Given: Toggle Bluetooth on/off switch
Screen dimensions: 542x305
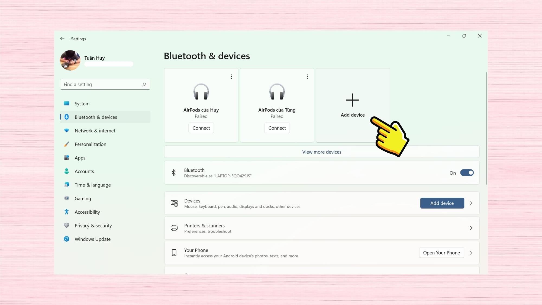Looking at the screenshot, I should tap(467, 172).
